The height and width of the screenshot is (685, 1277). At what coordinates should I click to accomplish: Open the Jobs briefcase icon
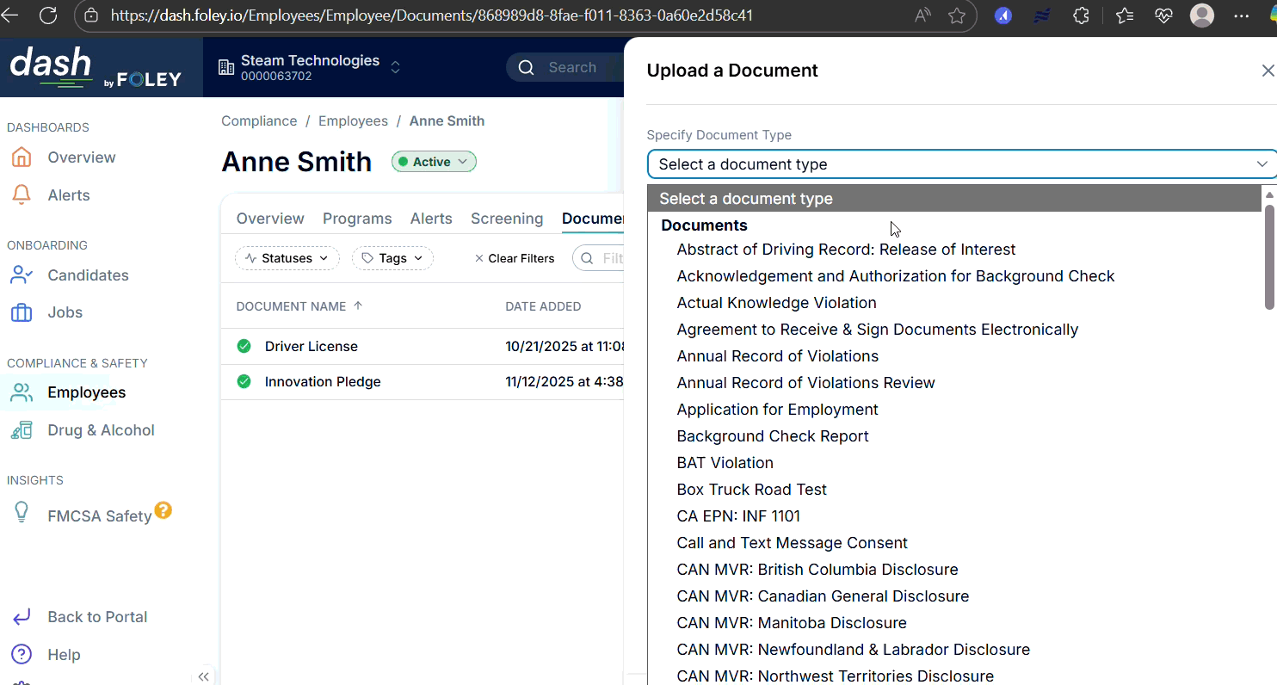21,312
